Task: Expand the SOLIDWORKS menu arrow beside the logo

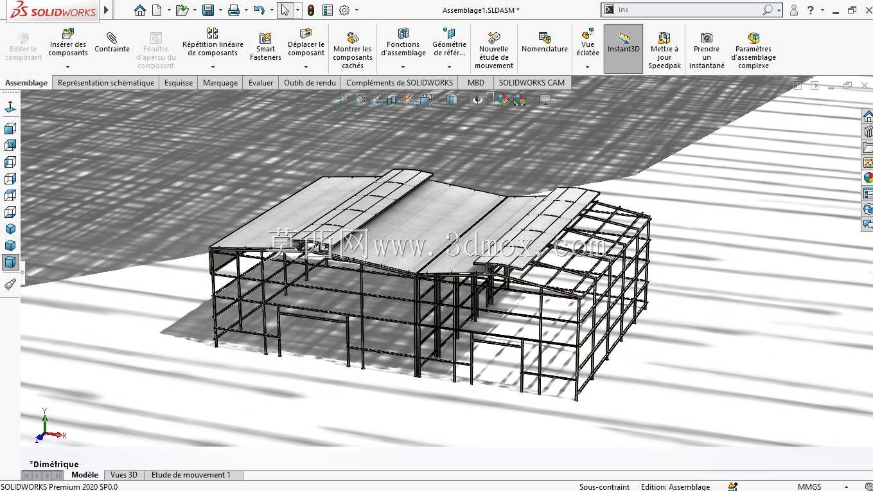Action: [106, 10]
